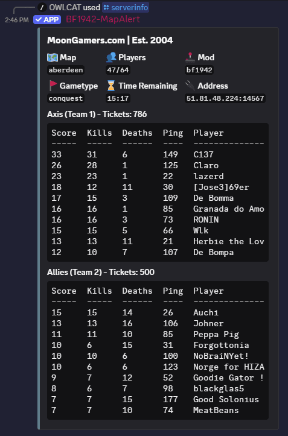Click the Players field label
Image resolution: width=288 pixels, height=436 pixels.
click(x=132, y=57)
